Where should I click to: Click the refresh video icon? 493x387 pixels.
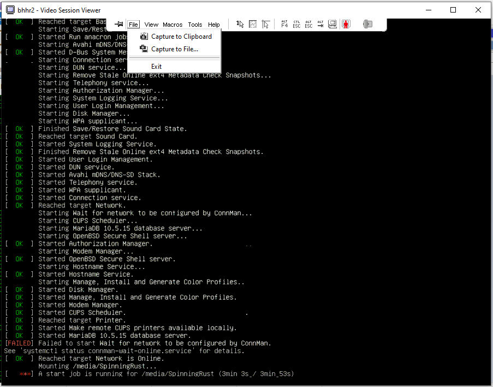coord(253,24)
